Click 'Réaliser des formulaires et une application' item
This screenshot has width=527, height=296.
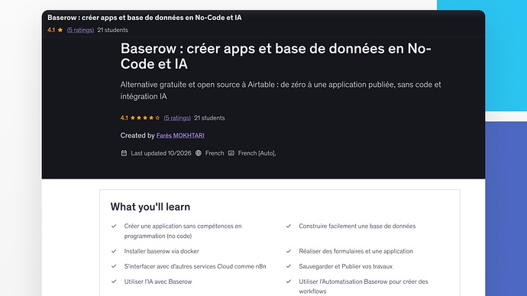tap(356, 251)
